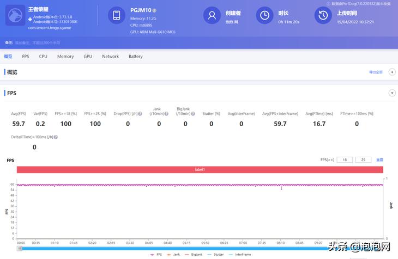
Task: Click the duration clock icon
Action: coord(265,16)
